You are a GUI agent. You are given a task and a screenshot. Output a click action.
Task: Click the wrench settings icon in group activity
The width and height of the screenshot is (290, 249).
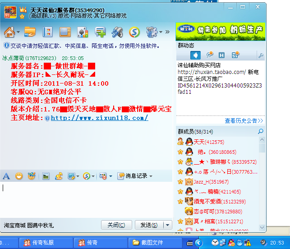coord(261,55)
